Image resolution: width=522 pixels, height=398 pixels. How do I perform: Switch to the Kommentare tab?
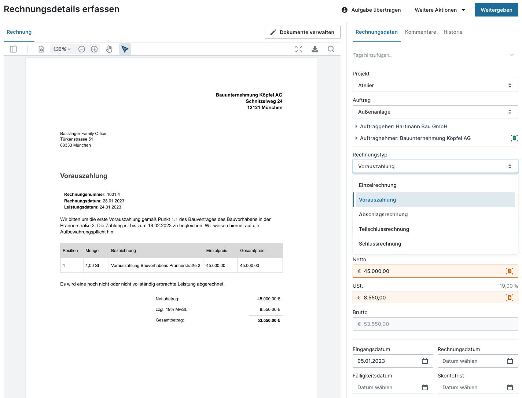point(420,32)
